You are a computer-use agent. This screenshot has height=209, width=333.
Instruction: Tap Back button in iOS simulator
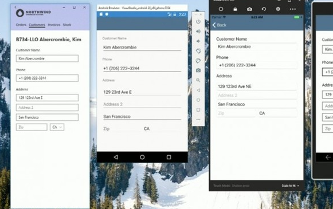coord(220,25)
